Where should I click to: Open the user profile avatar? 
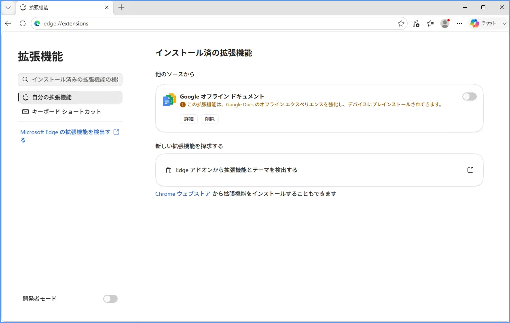pyautogui.click(x=445, y=23)
